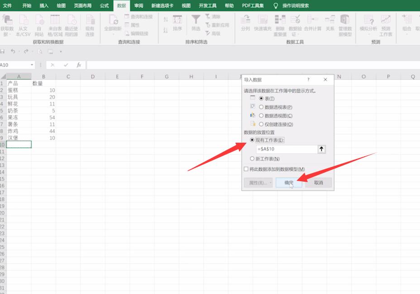Click the From Text/CSV (从文本/CSV) icon
Viewport: 420px width, 294px height.
23,20
